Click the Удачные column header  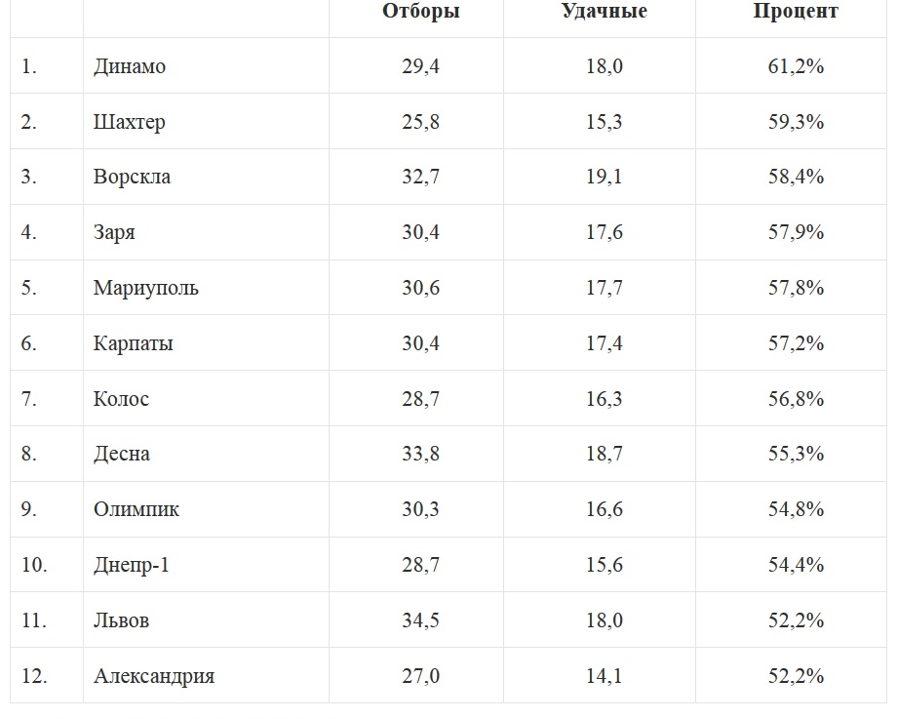604,12
